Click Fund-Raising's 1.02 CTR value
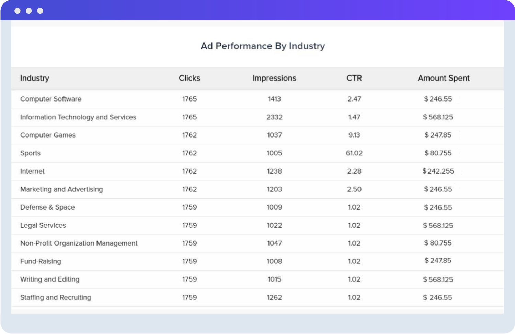The image size is (515, 334). (x=354, y=261)
